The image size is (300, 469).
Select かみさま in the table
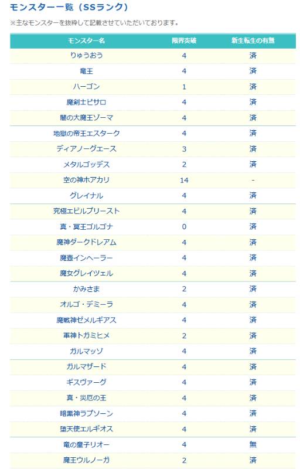pyautogui.click(x=86, y=289)
